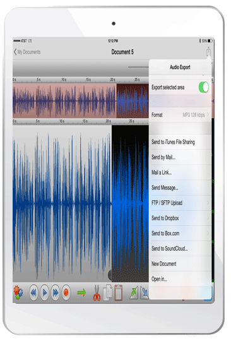Click the black selected region in main waveform
This screenshot has width=231, height=339.
[130, 203]
